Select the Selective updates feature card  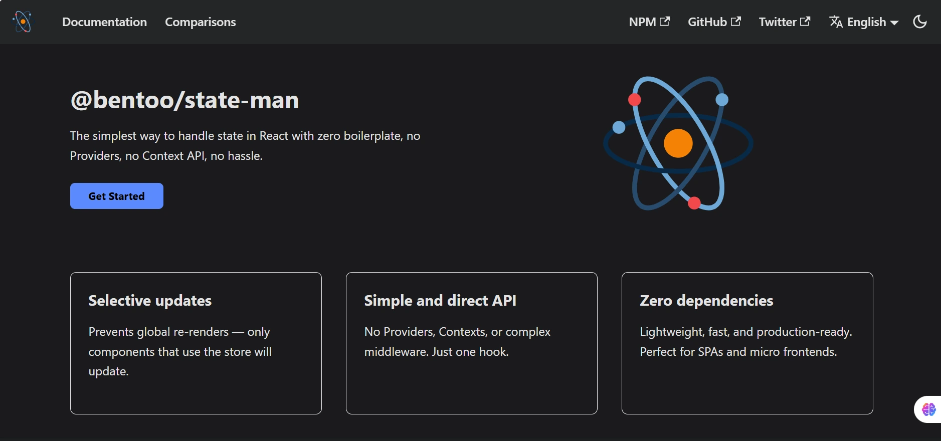(196, 343)
